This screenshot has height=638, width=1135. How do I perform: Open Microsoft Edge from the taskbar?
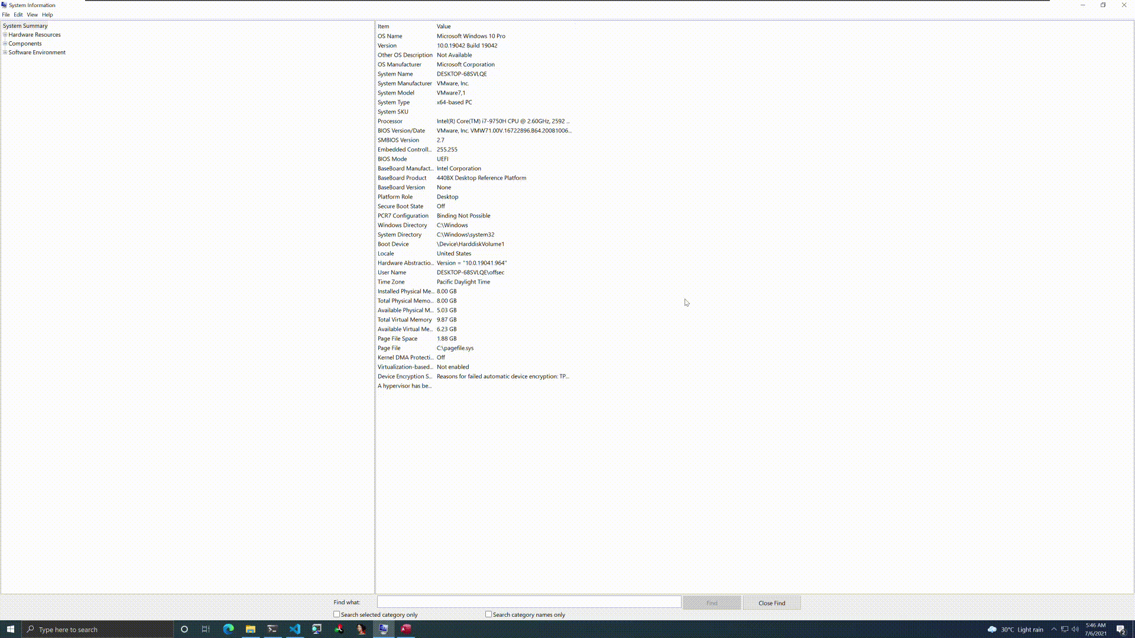228,629
